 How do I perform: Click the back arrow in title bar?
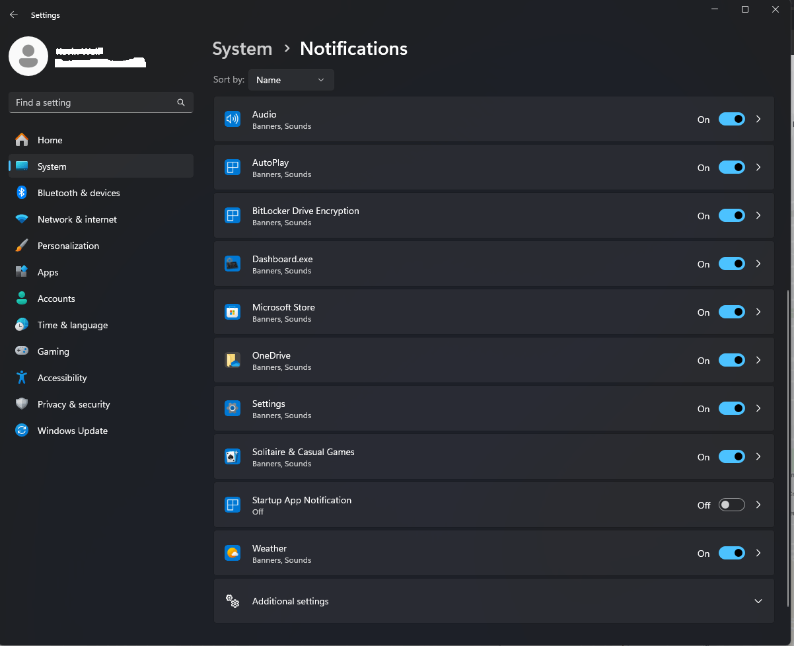[14, 15]
